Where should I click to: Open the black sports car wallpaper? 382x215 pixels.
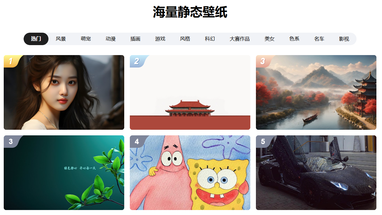pos(316,173)
